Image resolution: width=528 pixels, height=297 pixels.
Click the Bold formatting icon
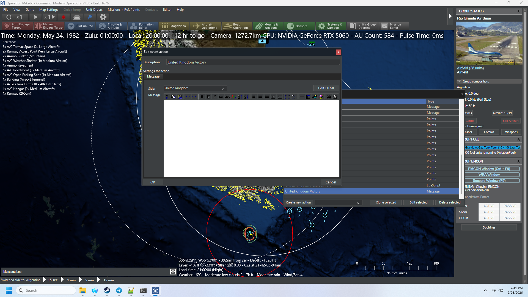[202, 97]
